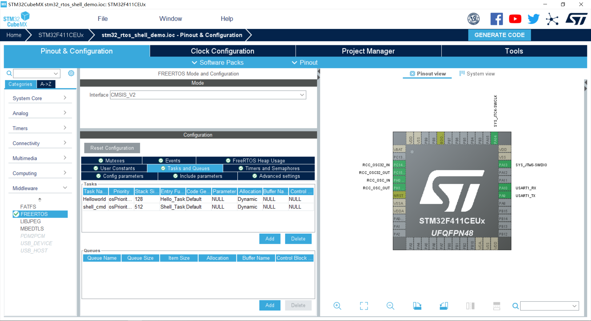Rotate the chip clockwise

pyautogui.click(x=417, y=306)
